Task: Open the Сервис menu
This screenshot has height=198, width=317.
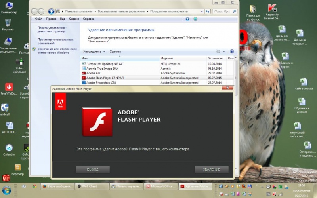Action: point(74,19)
